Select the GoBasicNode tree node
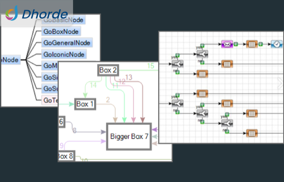Viewport: 284px width, 182px height. 63,20
